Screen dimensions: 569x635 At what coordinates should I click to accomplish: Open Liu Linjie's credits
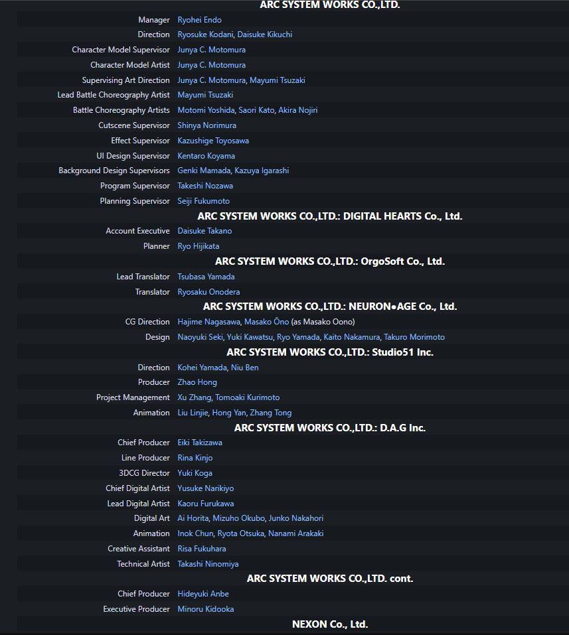(193, 413)
